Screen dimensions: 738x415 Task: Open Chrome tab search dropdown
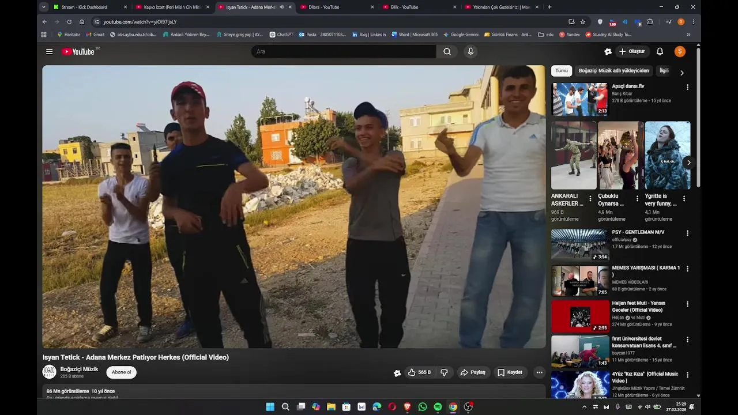tap(44, 7)
